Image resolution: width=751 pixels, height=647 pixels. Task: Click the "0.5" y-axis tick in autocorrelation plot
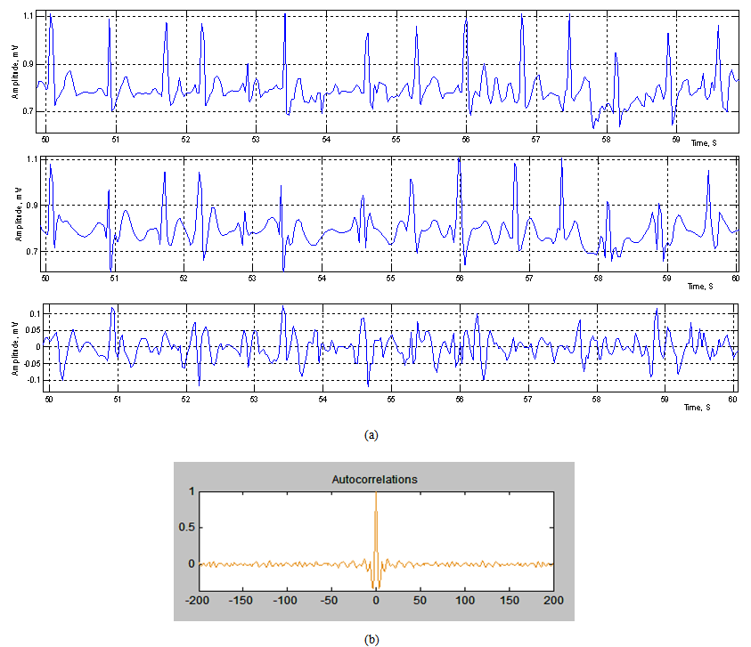pyautogui.click(x=185, y=527)
